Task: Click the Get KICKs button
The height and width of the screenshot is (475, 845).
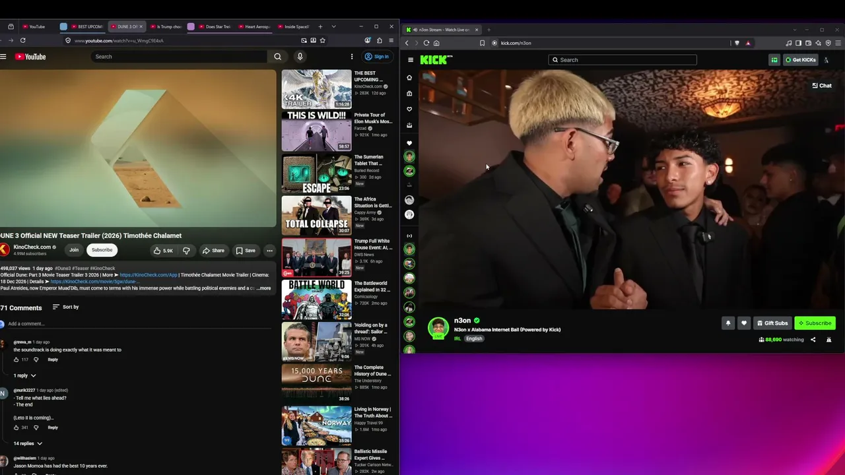Action: pyautogui.click(x=800, y=60)
